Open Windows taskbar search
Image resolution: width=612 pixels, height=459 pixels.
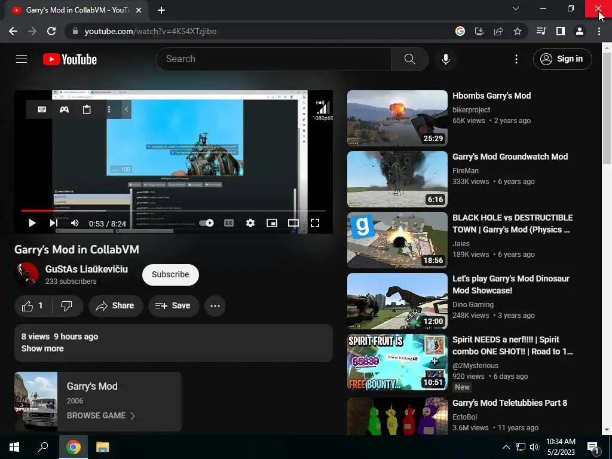tap(43, 447)
